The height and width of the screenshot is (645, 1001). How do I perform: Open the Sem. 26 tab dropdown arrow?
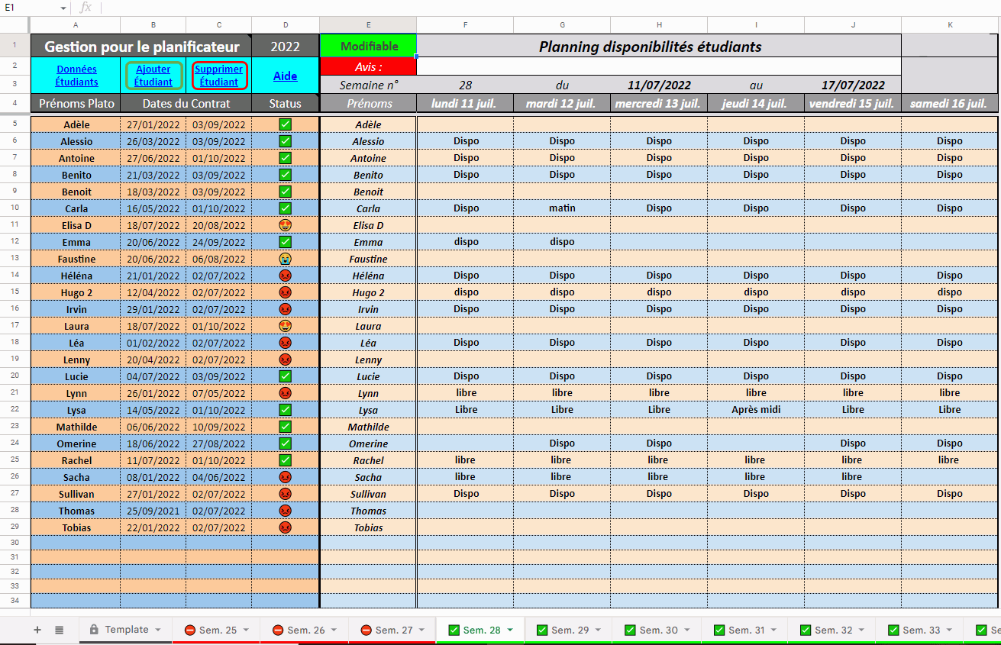coord(334,630)
